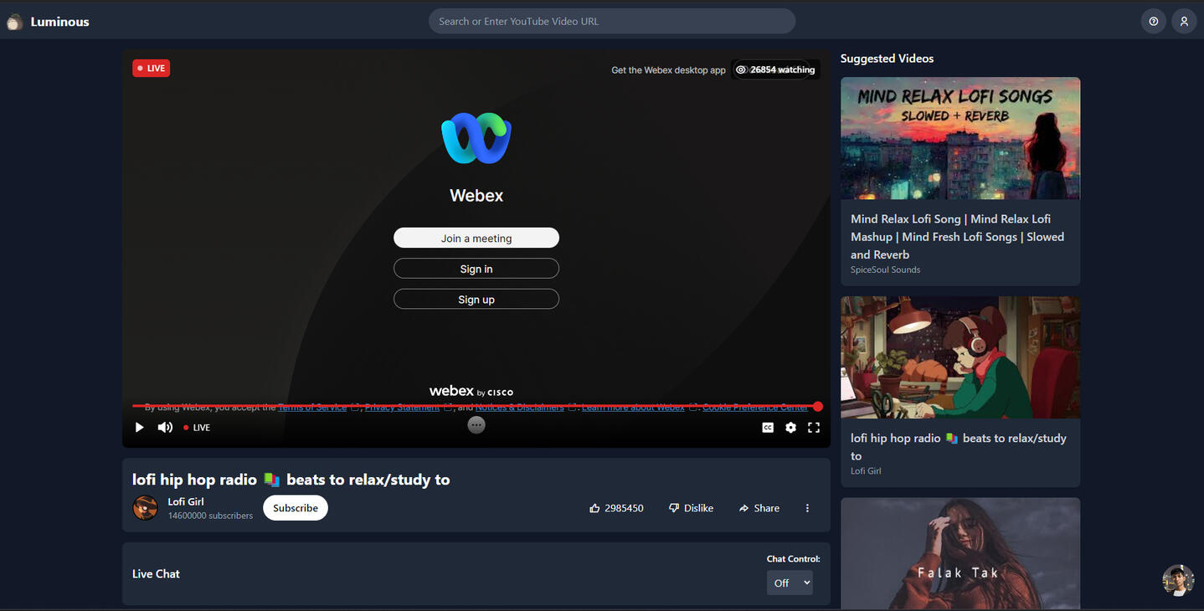The width and height of the screenshot is (1204, 611).
Task: Open the floating avatar in bottom-right corner
Action: pos(1177,580)
